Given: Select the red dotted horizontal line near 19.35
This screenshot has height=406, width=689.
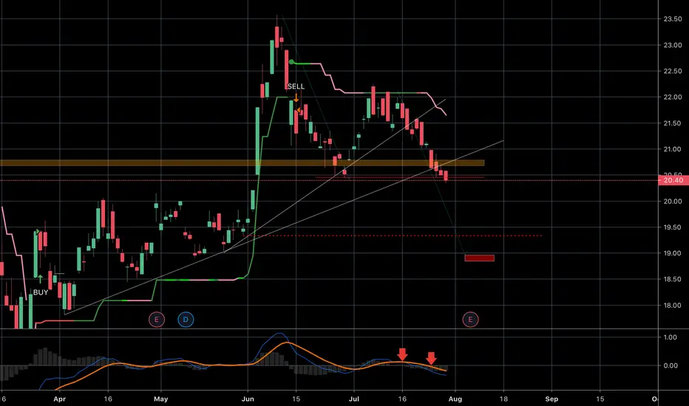Looking at the screenshot, I should pos(393,235).
